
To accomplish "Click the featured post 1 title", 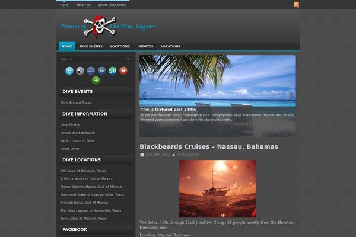I will point(169,109).
